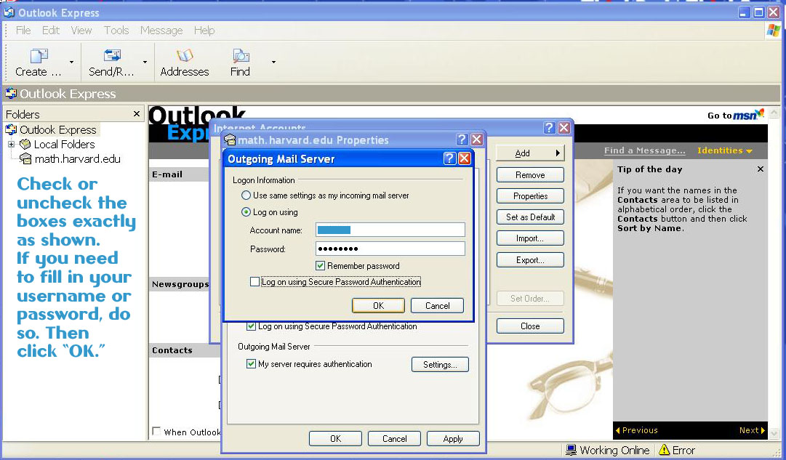Click the help button in Outgoing Mail Server dialog
Image resolution: width=786 pixels, height=460 pixels.
(x=450, y=158)
